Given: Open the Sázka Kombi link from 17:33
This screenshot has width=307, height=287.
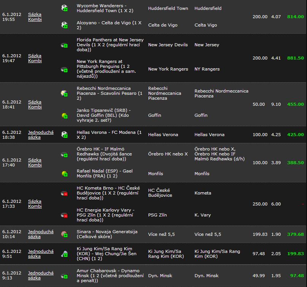Looking at the screenshot, I should tap(35, 204).
